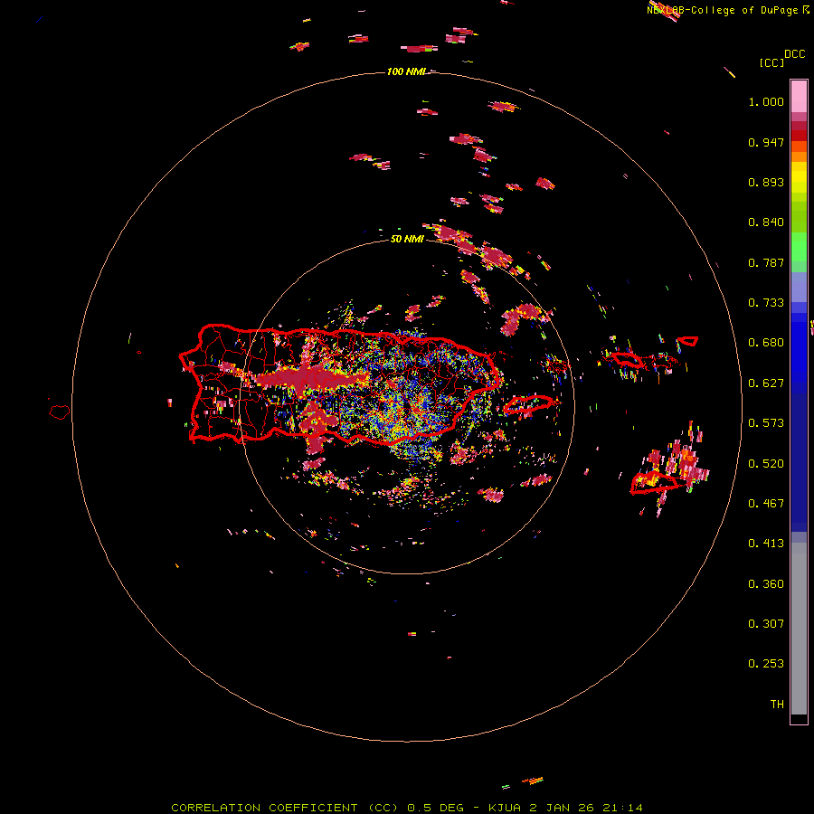Viewport: 814px width, 814px height.
Task: Select the 0.947 scale value
Action: [766, 142]
